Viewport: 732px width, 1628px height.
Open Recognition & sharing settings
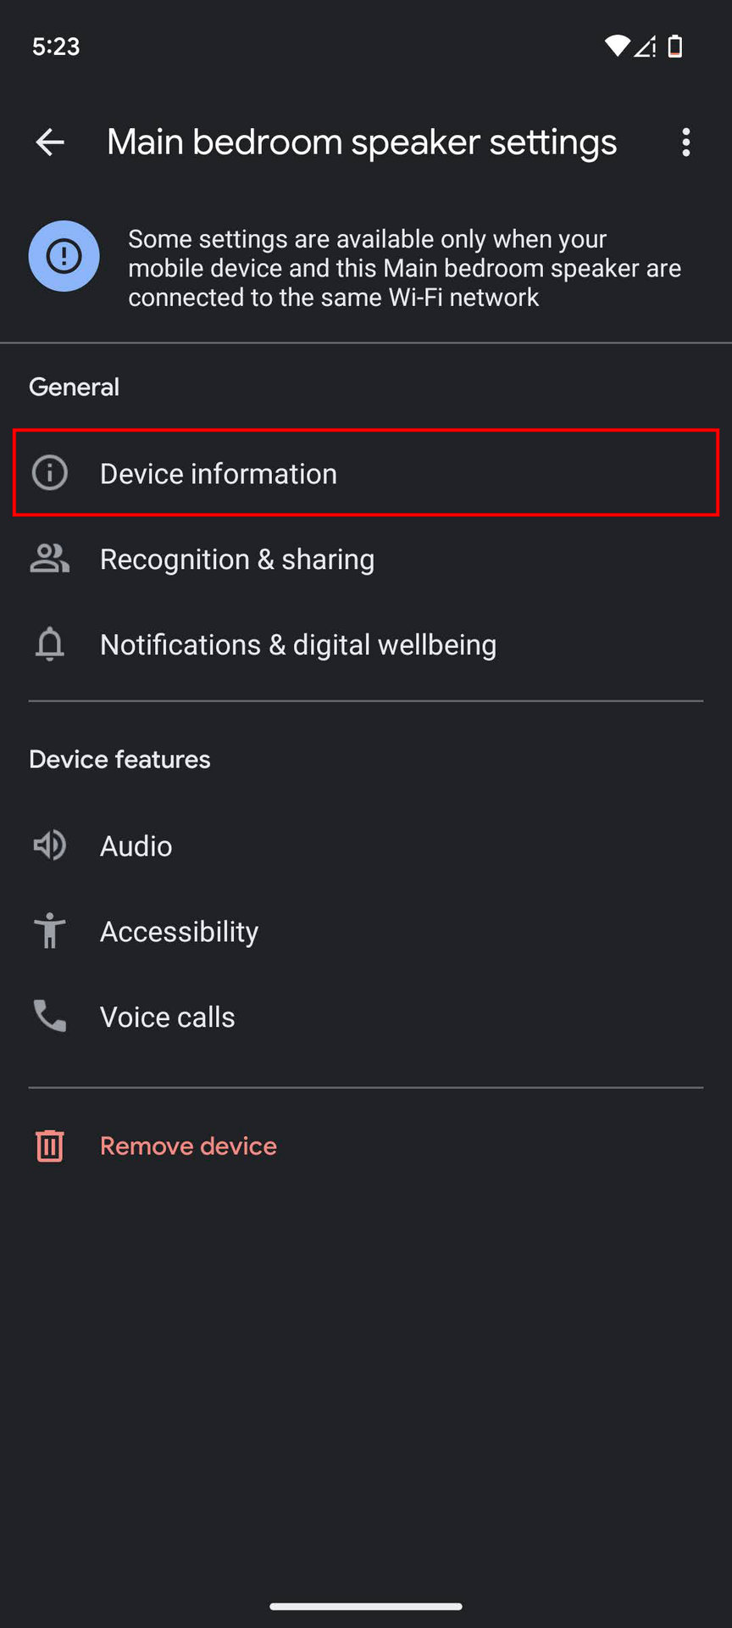[237, 559]
